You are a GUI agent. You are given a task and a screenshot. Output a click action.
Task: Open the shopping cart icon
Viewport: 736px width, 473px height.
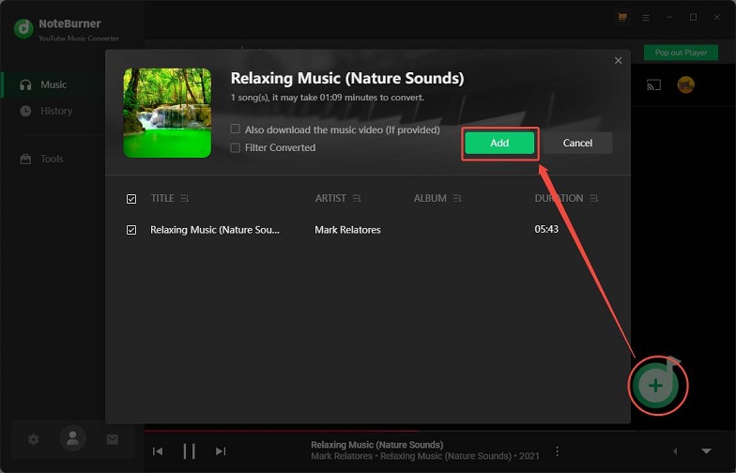point(622,17)
